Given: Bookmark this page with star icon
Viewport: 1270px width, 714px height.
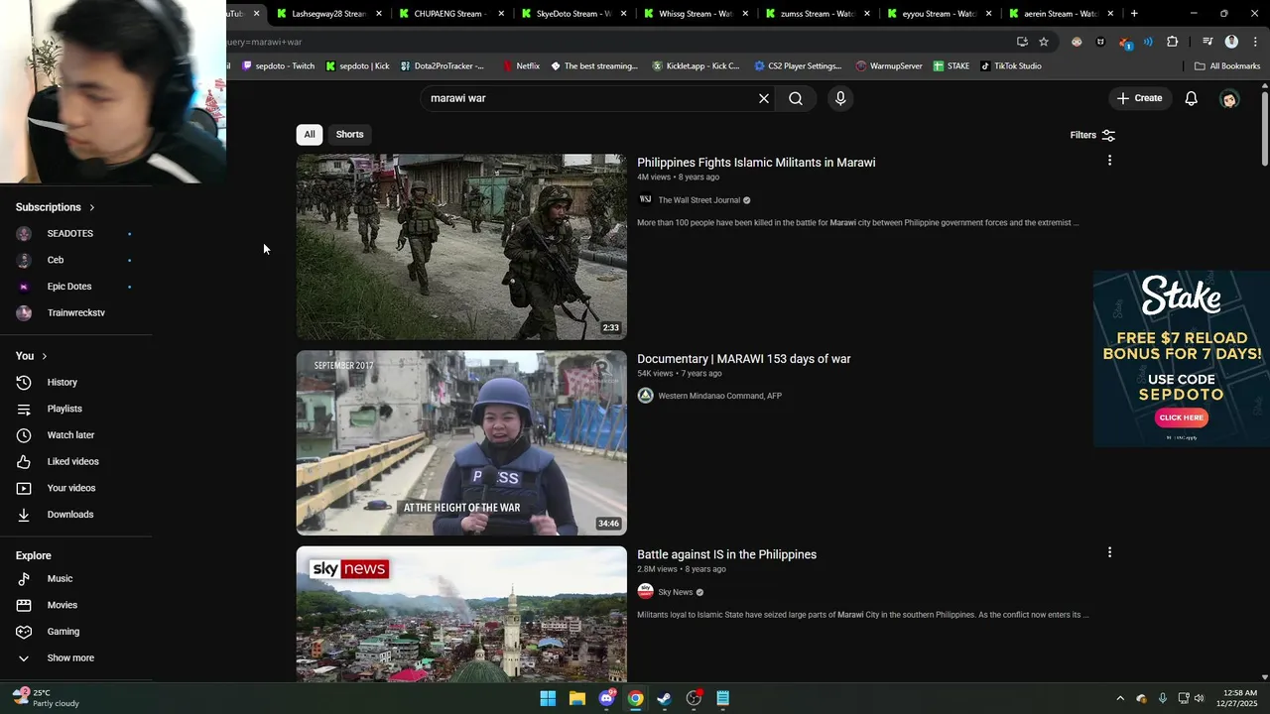Looking at the screenshot, I should [1044, 42].
